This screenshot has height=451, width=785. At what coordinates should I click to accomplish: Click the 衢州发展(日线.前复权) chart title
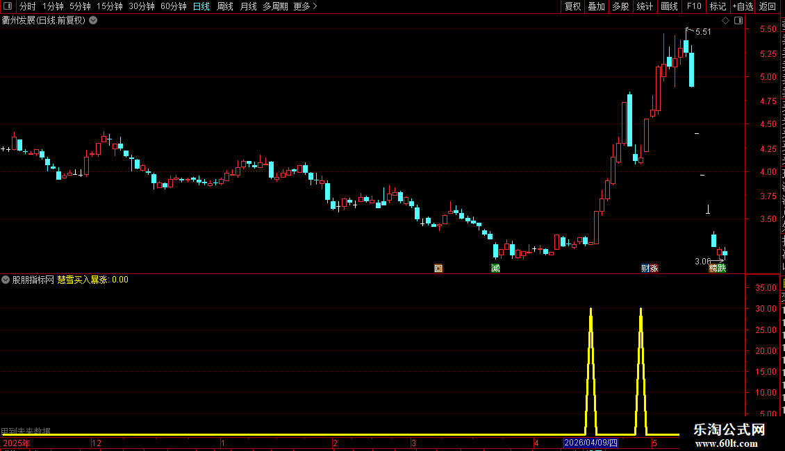pyautogui.click(x=44, y=21)
